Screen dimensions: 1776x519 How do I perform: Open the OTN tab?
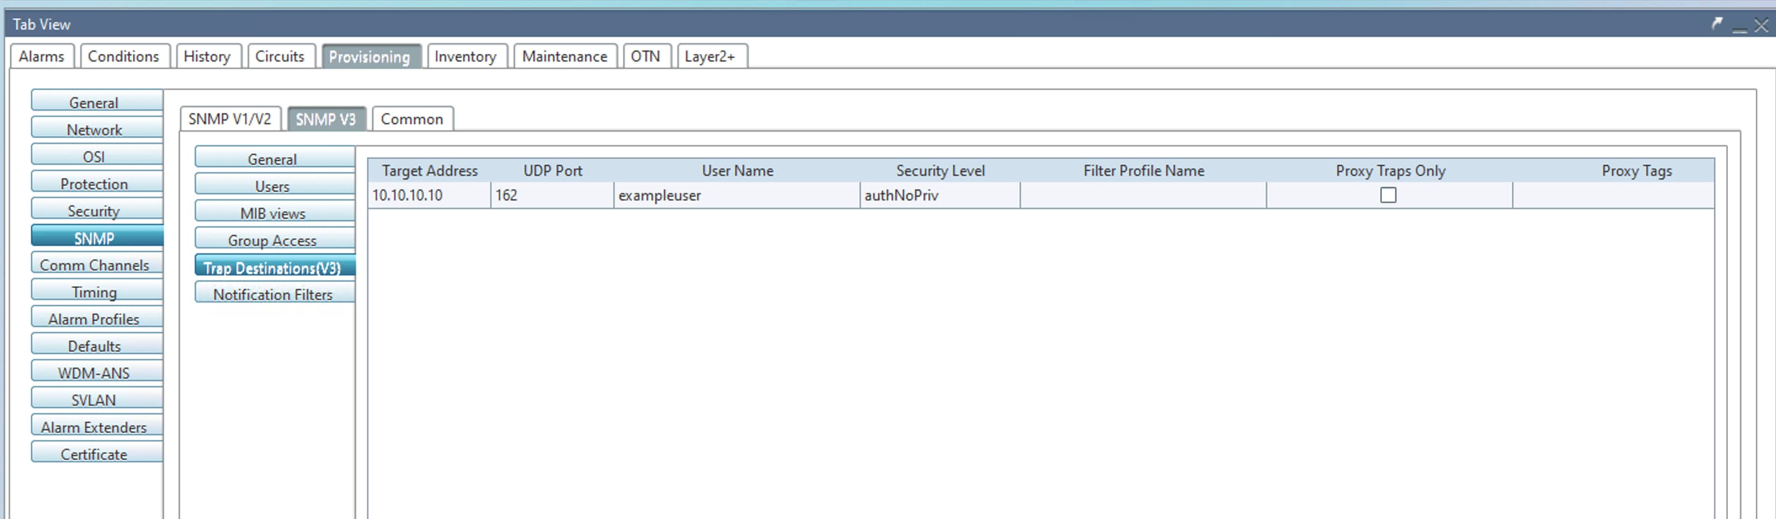pyautogui.click(x=645, y=57)
